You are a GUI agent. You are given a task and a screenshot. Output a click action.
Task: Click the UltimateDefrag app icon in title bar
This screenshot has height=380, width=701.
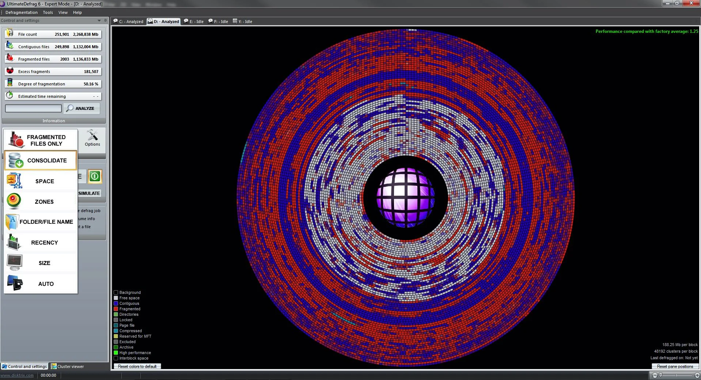coord(3,4)
